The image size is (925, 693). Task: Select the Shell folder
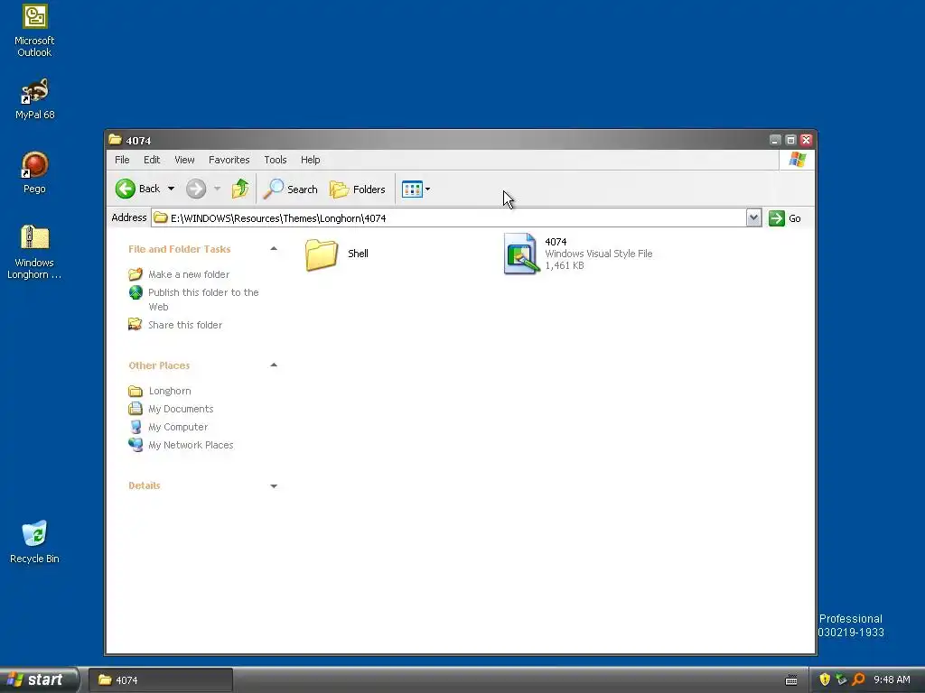tap(337, 254)
